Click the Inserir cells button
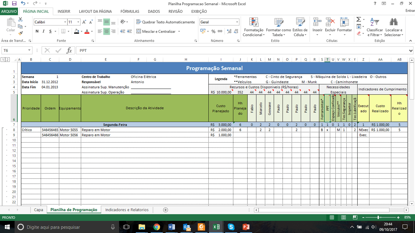This screenshot has height=233, width=415. tap(317, 27)
